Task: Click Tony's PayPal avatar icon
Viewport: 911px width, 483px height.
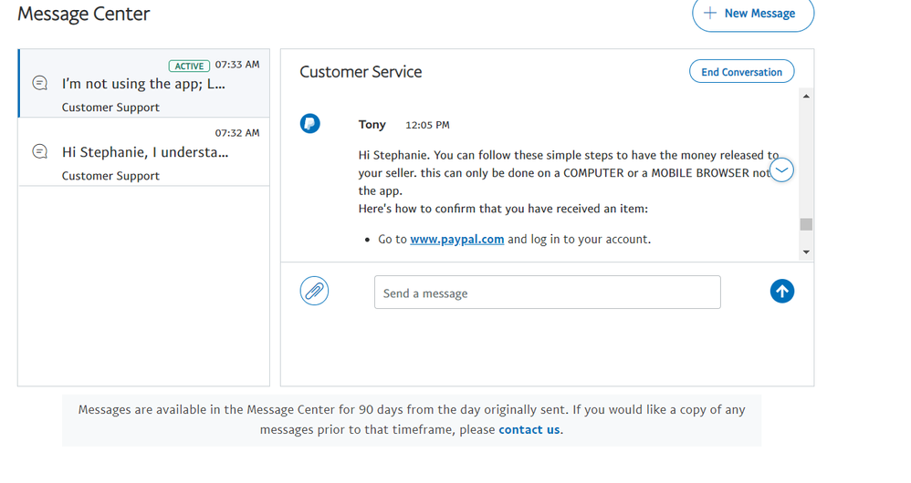Action: coord(310,124)
